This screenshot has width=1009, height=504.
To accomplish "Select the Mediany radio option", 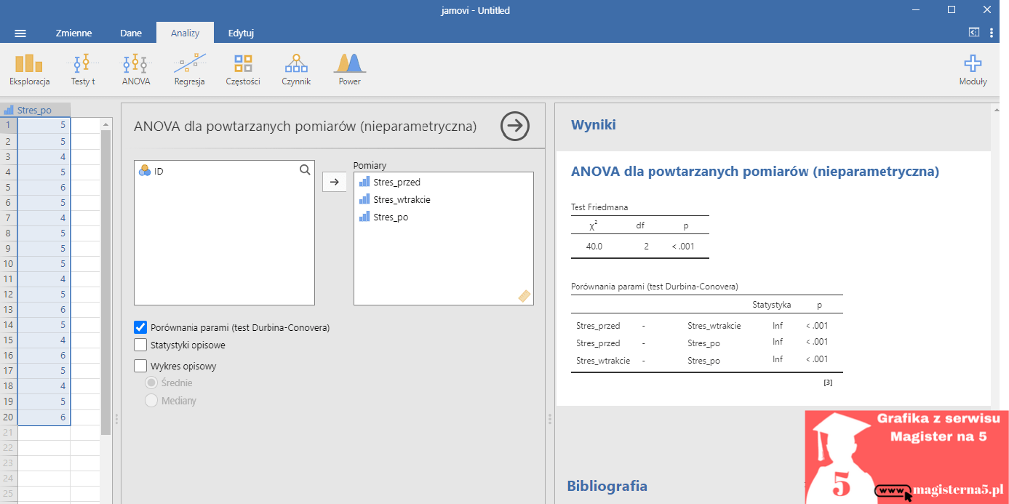I will click(x=151, y=401).
